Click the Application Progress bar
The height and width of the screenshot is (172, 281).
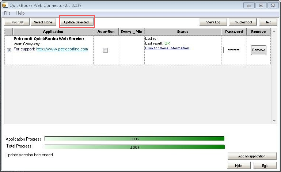(134, 138)
